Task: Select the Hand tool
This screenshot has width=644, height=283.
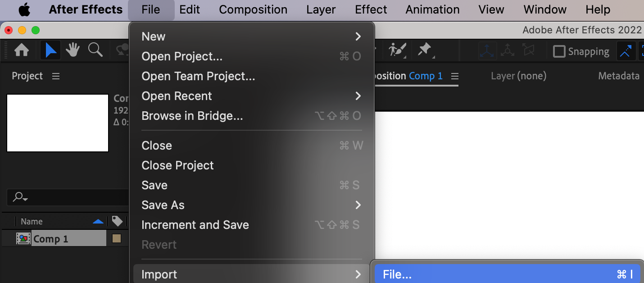Action: 73,50
